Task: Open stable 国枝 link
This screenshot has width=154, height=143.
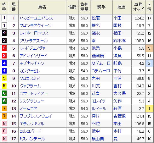Action: [117, 26]
